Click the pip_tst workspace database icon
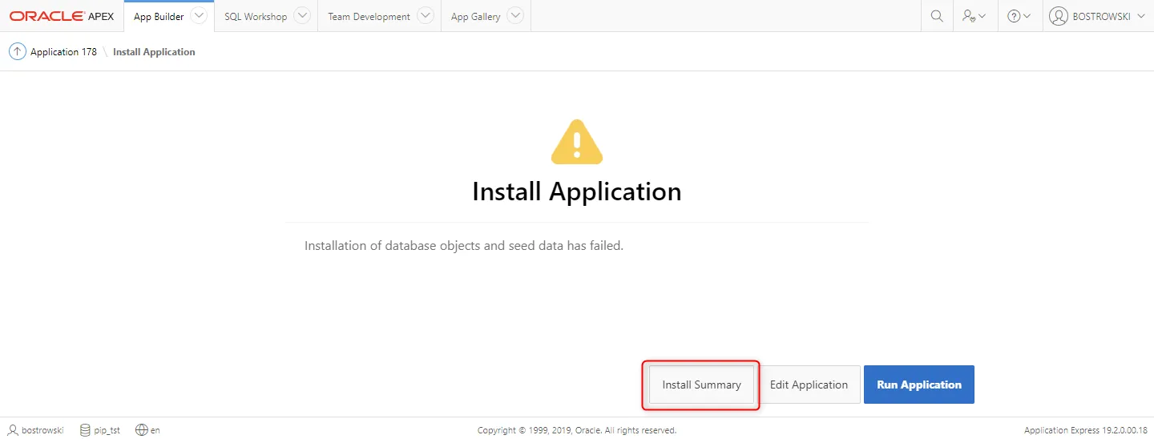This screenshot has width=1154, height=443. pos(85,430)
